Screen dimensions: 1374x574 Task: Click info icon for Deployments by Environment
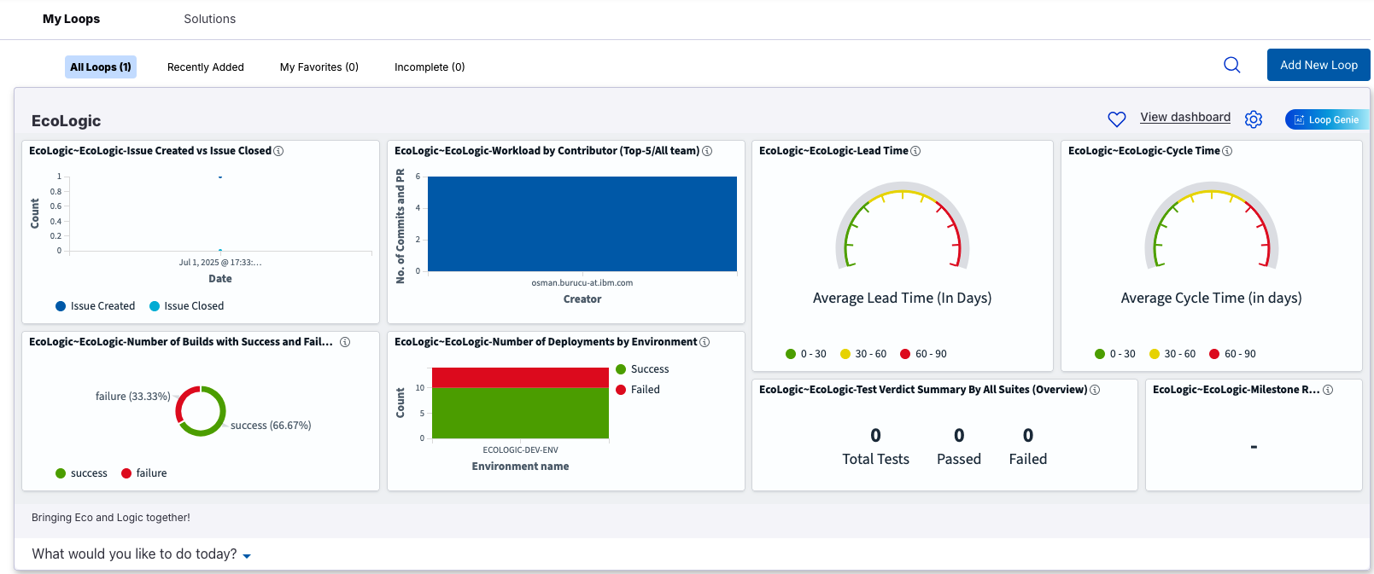(x=705, y=342)
